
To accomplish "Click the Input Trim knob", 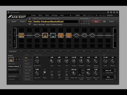I will point(37,74).
